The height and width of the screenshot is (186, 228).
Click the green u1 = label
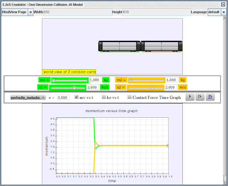(43, 87)
